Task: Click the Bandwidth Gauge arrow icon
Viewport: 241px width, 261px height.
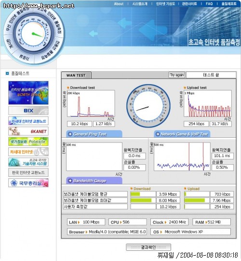Action: (70, 181)
